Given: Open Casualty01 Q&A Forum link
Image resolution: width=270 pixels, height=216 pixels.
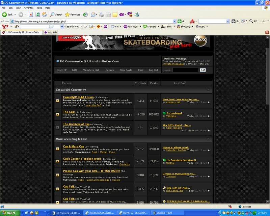Looking at the screenshot, I should [78, 97].
